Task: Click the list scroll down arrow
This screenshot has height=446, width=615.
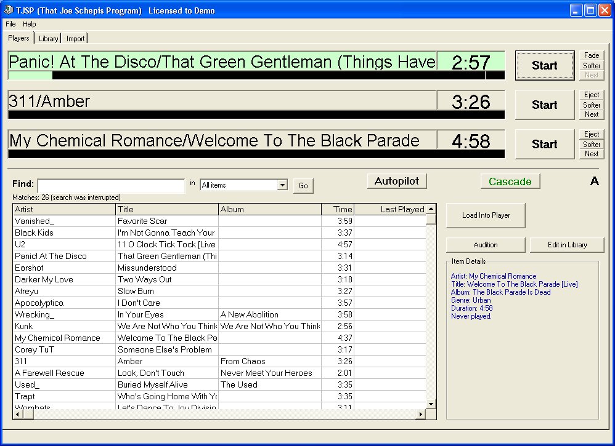Action: 431,404
